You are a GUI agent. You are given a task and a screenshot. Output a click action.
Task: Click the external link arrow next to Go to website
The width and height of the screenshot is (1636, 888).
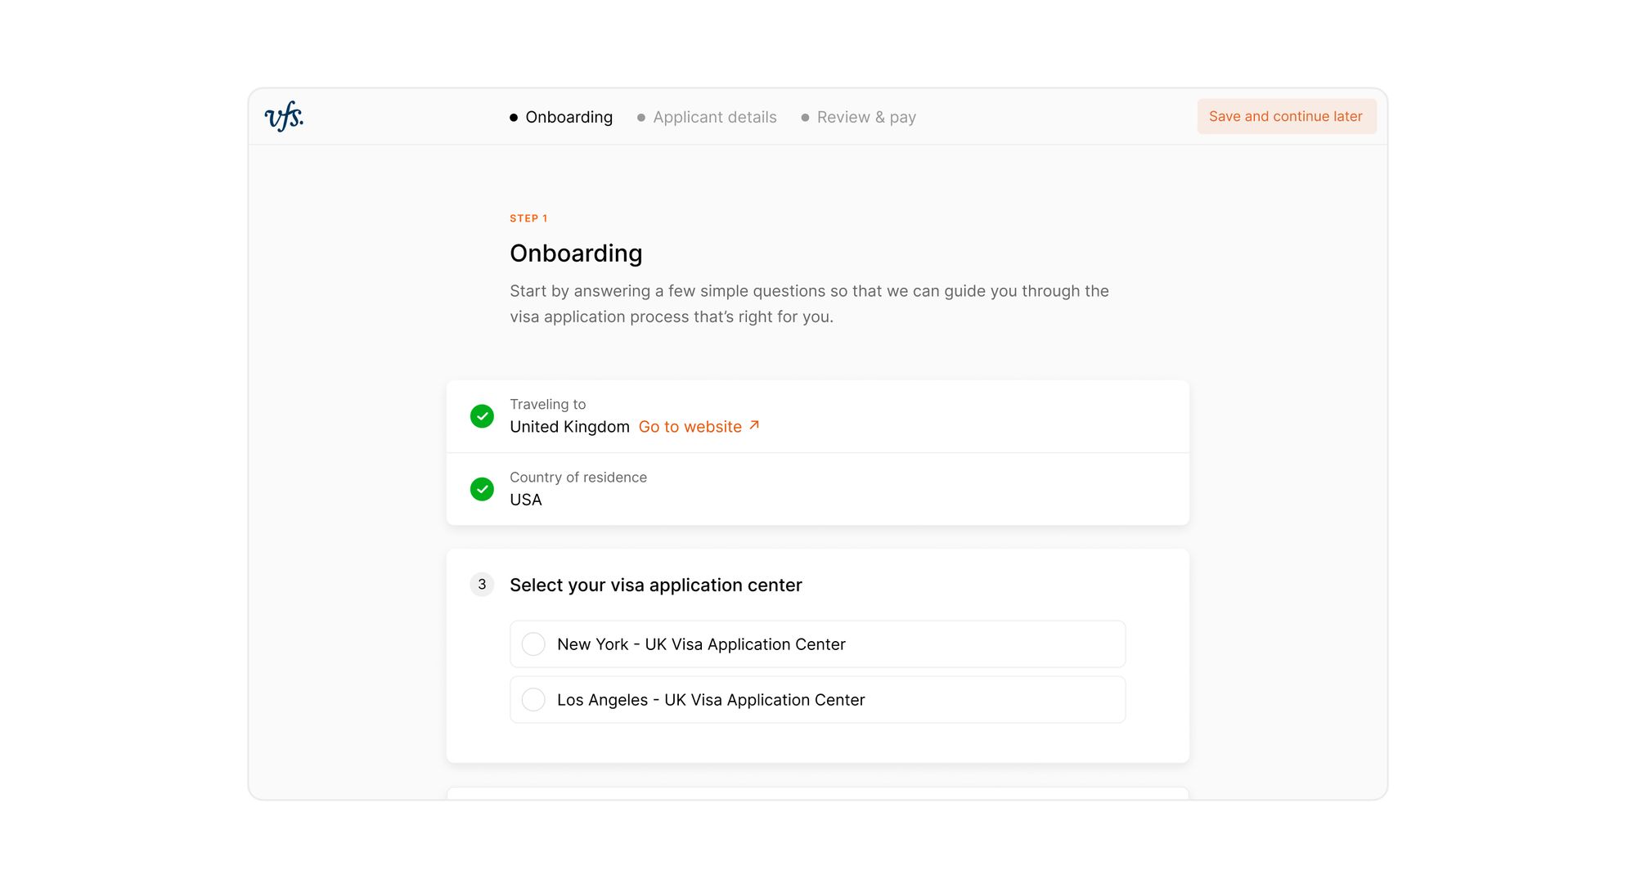point(753,425)
